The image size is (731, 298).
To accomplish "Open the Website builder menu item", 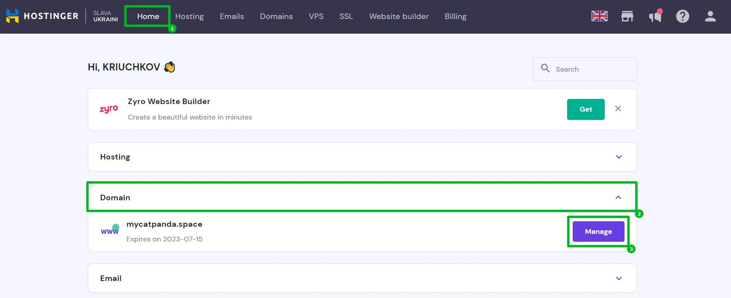I will [399, 16].
